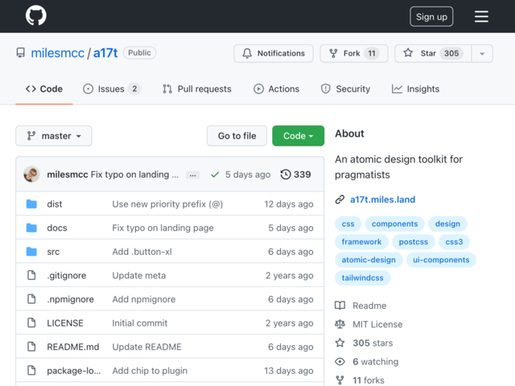Open the docs folder

click(57, 228)
